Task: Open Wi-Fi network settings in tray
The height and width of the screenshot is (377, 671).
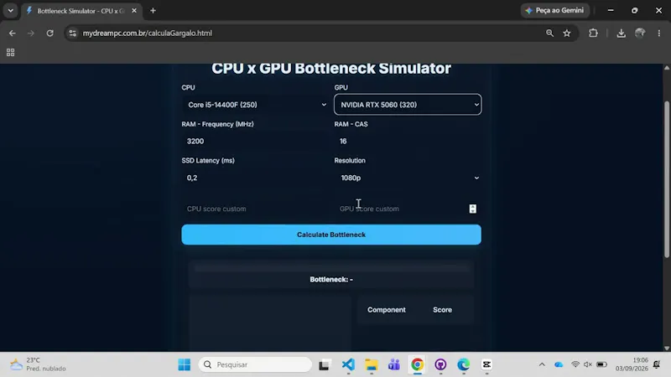Action: (x=575, y=364)
